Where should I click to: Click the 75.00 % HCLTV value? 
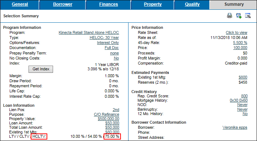pos(112,136)
